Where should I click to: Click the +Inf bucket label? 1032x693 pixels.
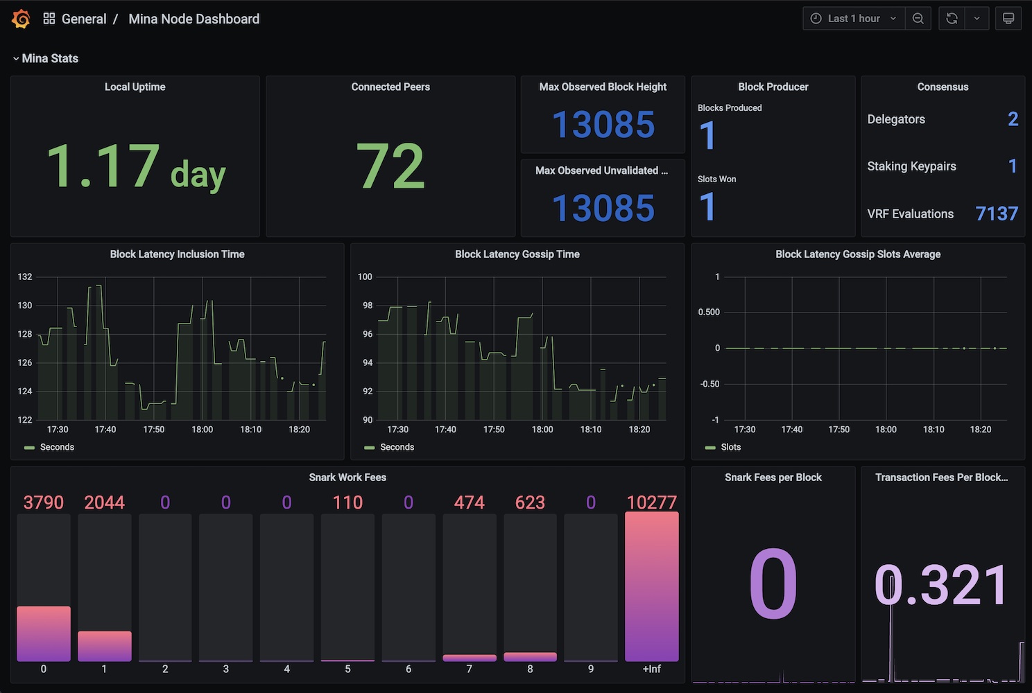tap(652, 669)
